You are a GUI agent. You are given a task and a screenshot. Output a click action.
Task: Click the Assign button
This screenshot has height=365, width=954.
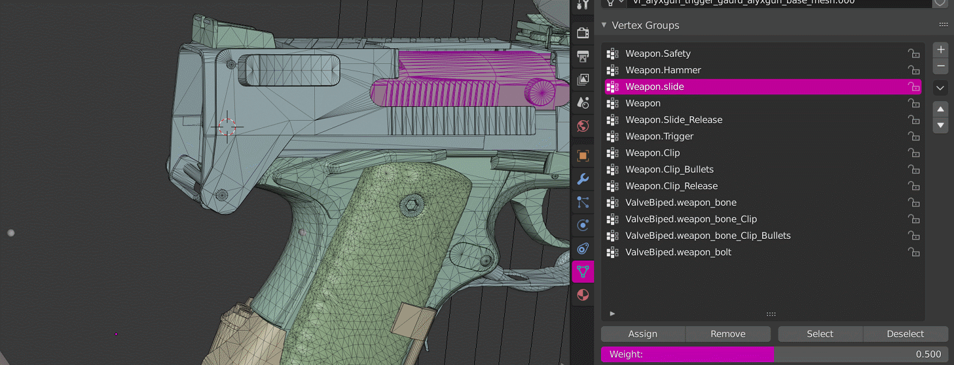pyautogui.click(x=643, y=334)
